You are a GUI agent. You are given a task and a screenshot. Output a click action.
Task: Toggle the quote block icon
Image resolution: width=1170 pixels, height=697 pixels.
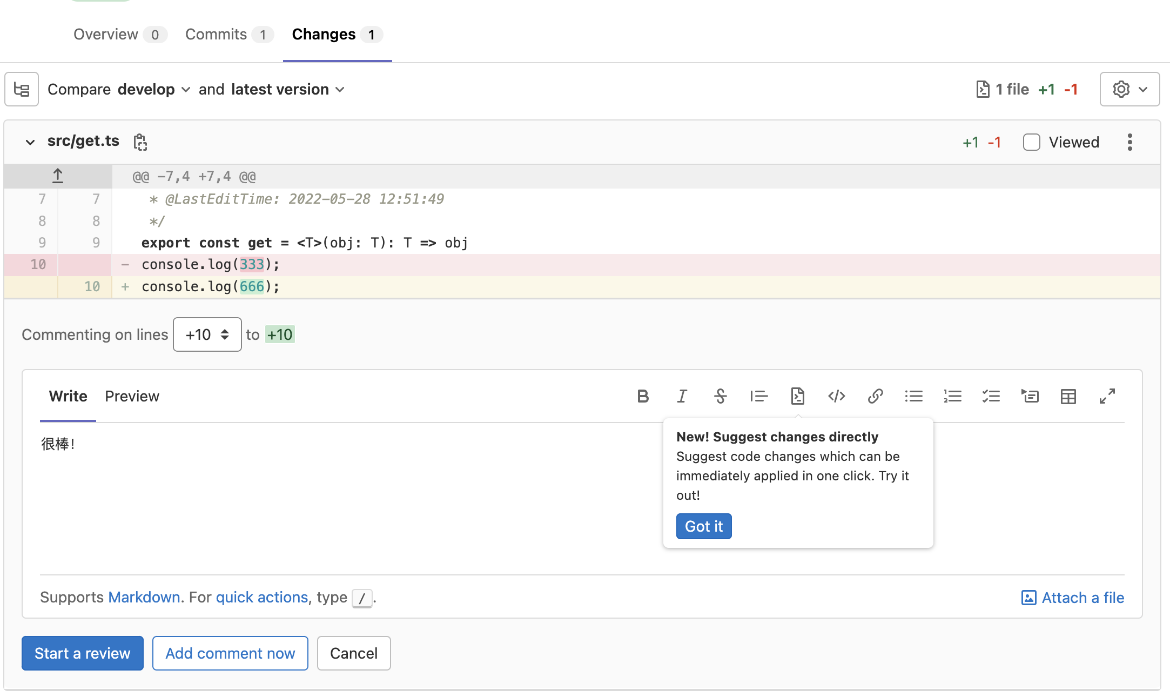(759, 396)
